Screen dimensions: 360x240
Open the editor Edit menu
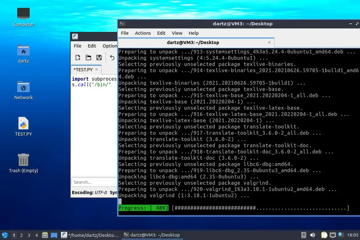[x=92, y=46]
